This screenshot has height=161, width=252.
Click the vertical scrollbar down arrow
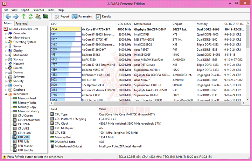pos(247,99)
